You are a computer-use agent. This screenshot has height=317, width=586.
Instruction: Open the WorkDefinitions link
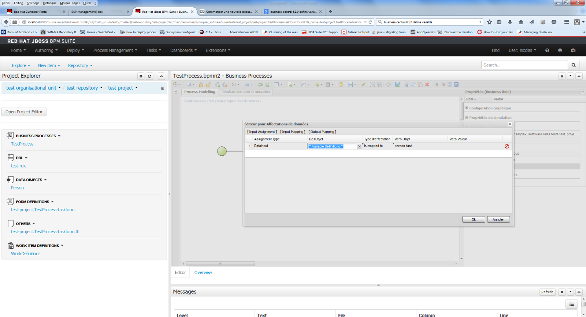(x=26, y=254)
